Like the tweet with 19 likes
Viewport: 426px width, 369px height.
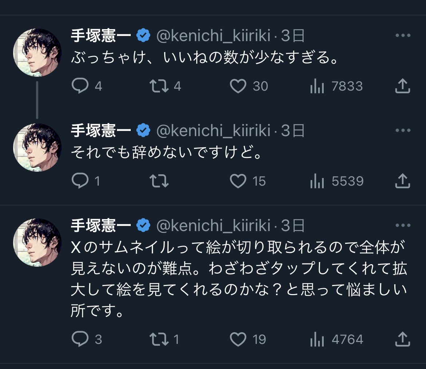point(238,340)
